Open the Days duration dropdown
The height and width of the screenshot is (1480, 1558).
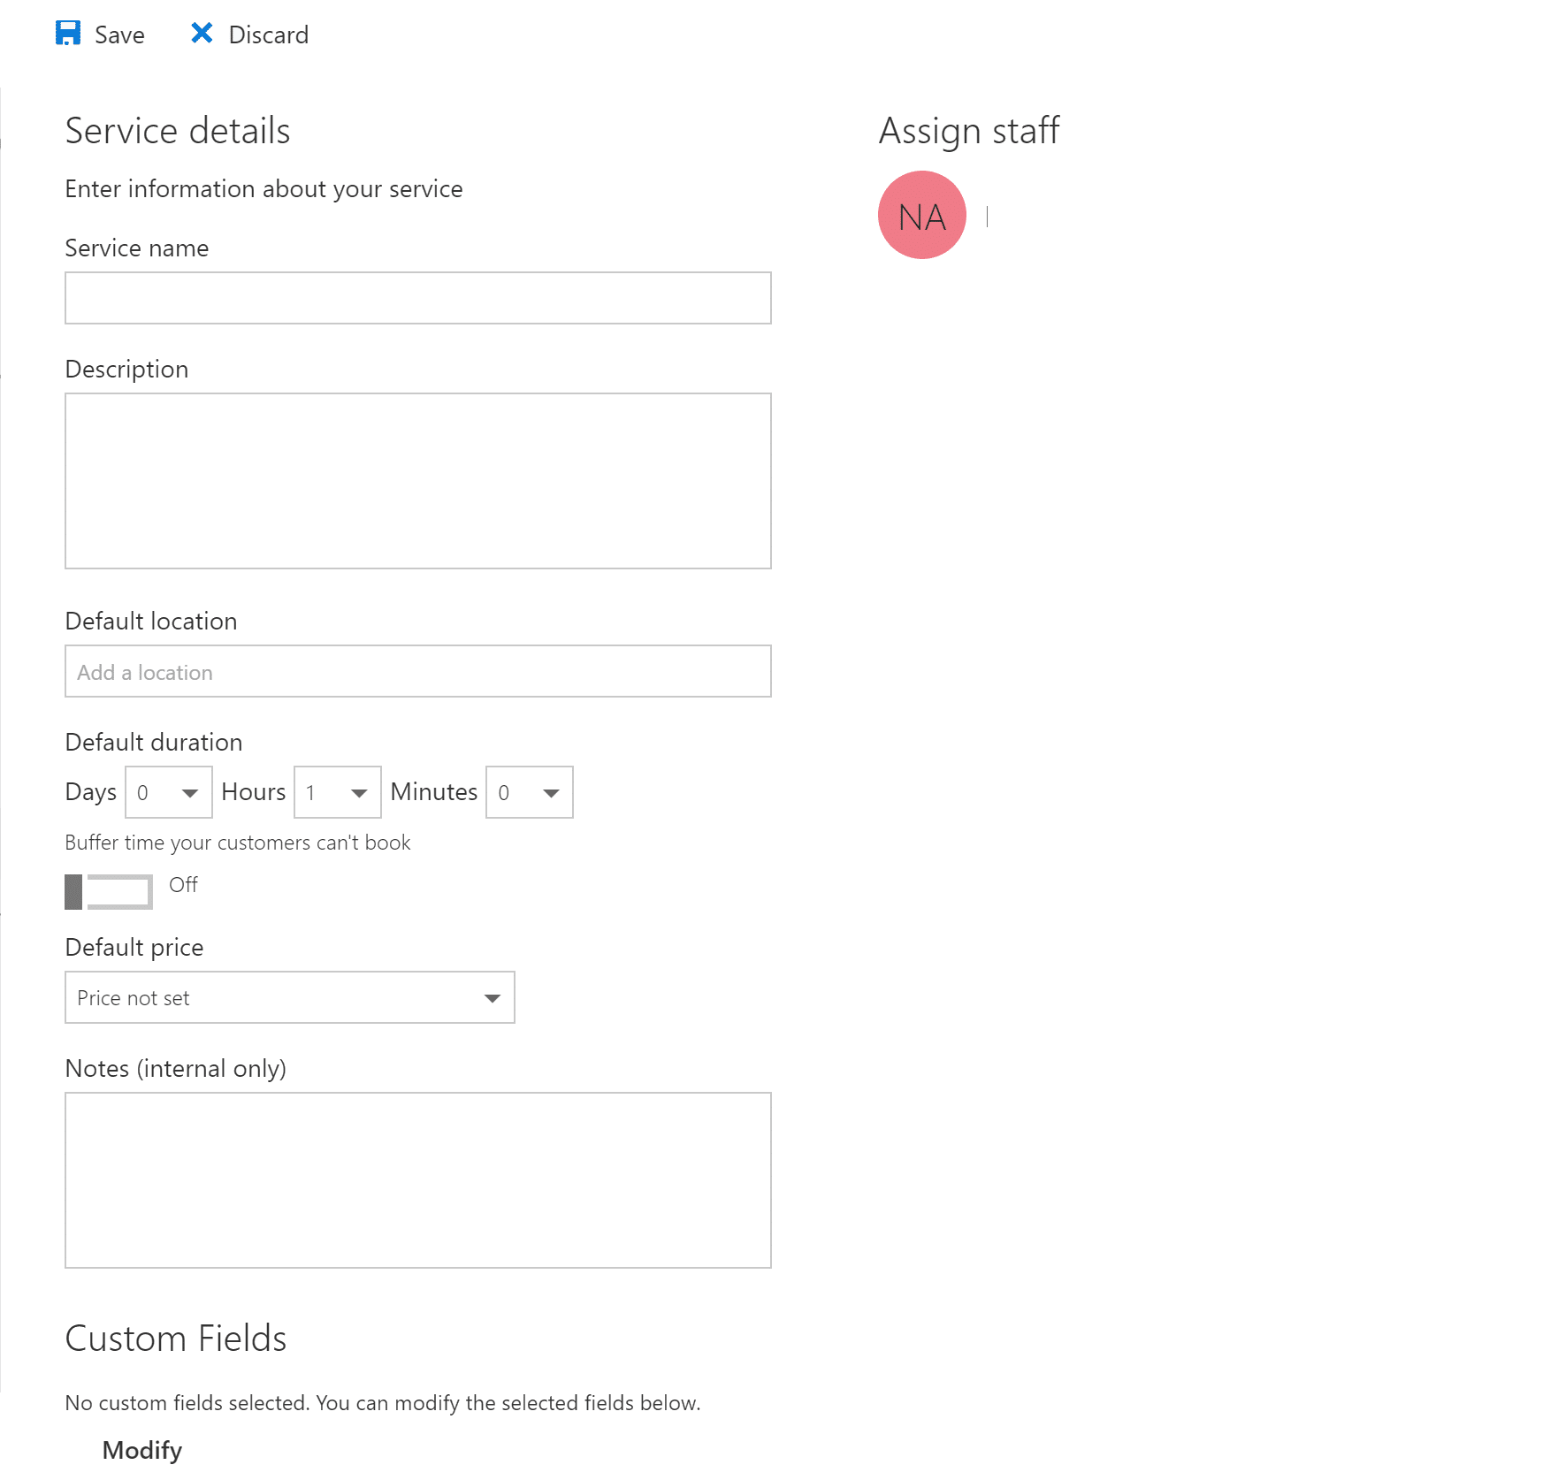pyautogui.click(x=169, y=792)
